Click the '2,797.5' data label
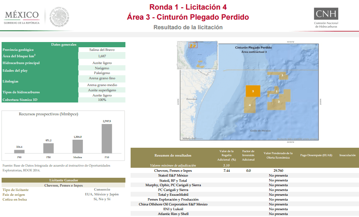The height and width of the screenshot is (217, 359). click(107, 121)
